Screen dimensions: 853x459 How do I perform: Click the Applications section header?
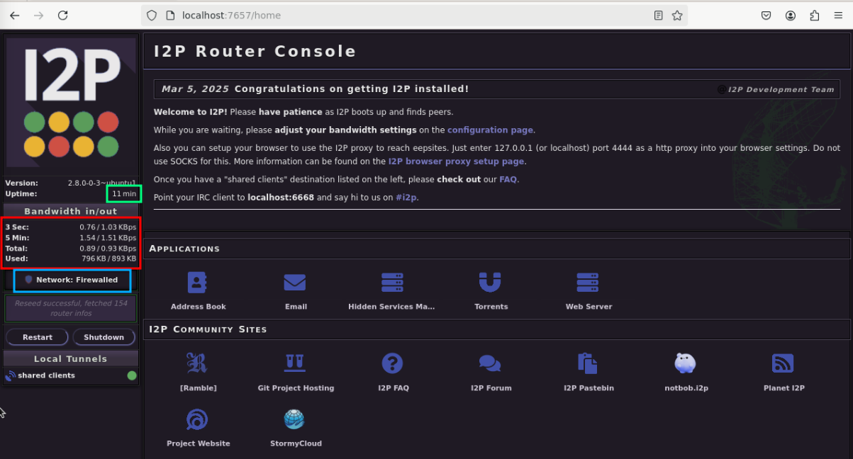pyautogui.click(x=184, y=249)
